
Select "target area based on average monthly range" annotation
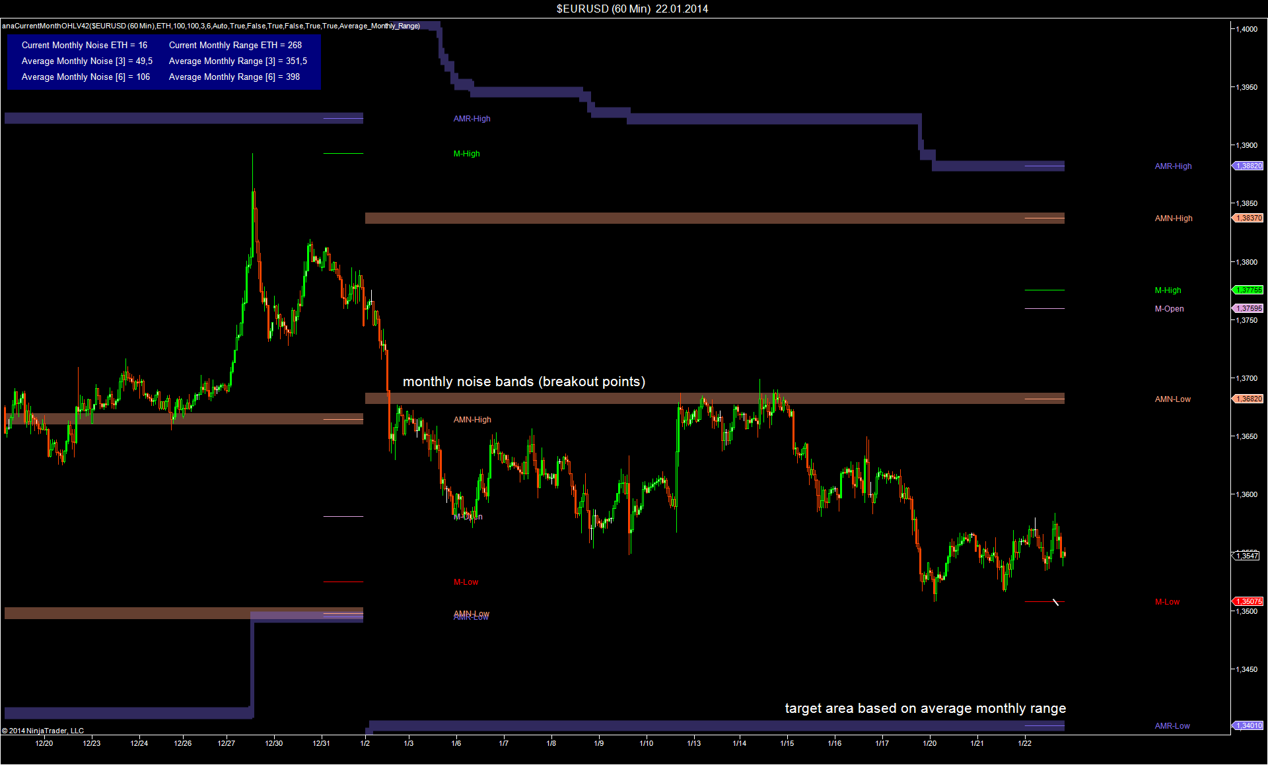(925, 708)
